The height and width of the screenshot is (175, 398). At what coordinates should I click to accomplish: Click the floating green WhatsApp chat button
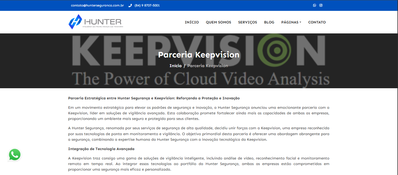click(15, 155)
